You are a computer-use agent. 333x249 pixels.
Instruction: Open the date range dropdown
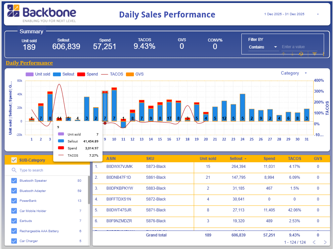tap(318, 14)
